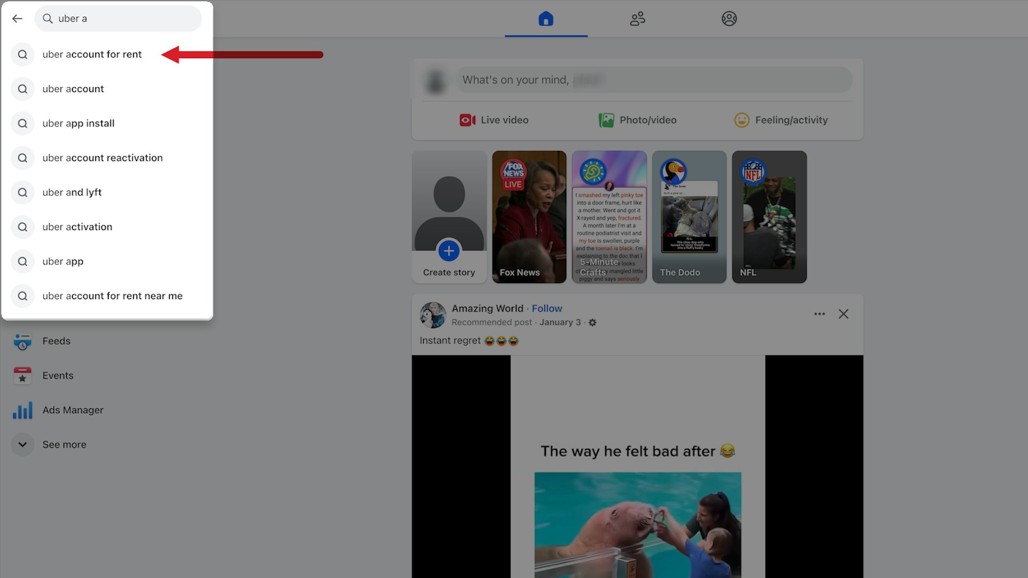Click the gear icon next to January 3
1028x578 pixels.
click(592, 323)
